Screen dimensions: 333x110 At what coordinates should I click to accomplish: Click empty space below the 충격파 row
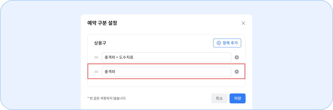click(x=166, y=83)
